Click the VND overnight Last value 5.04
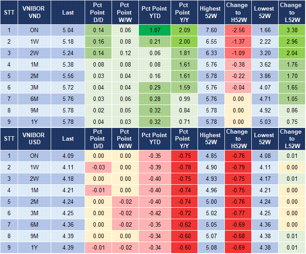306x254 pixels. (x=68, y=30)
